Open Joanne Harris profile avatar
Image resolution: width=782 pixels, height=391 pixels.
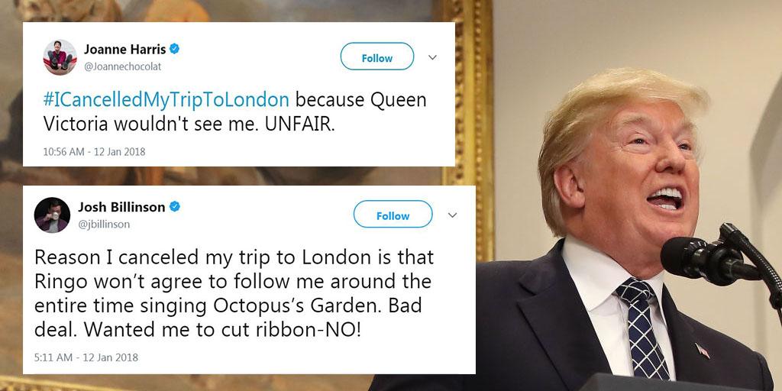(x=60, y=57)
